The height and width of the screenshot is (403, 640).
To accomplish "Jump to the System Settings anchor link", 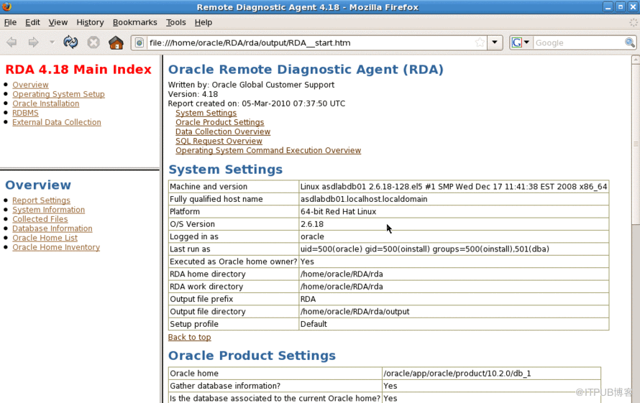I will coord(206,113).
